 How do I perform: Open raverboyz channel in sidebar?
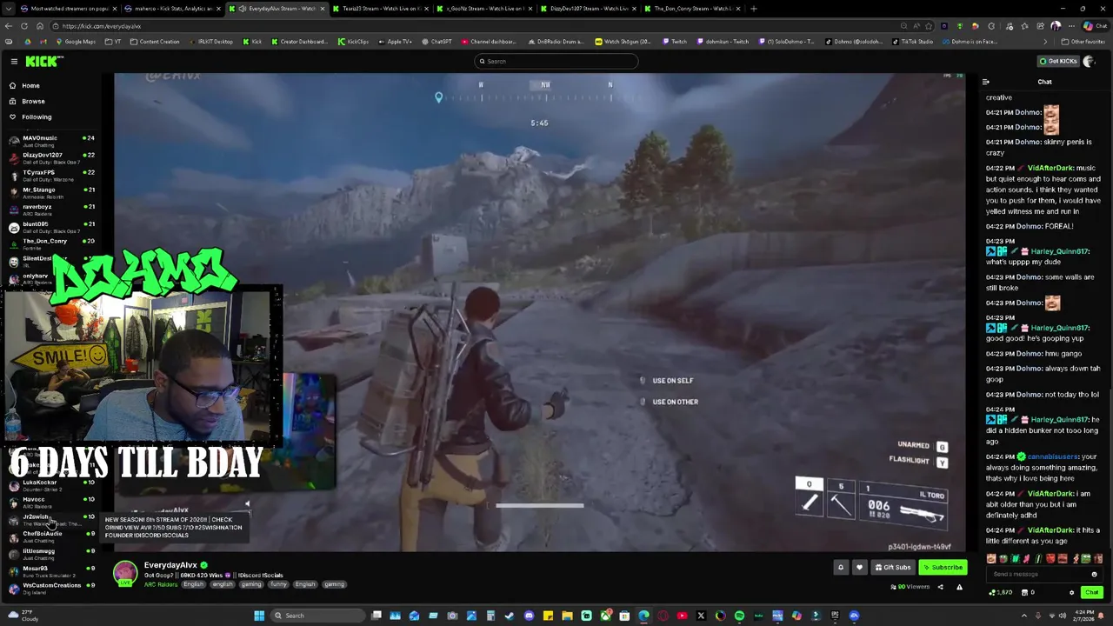(x=52, y=210)
